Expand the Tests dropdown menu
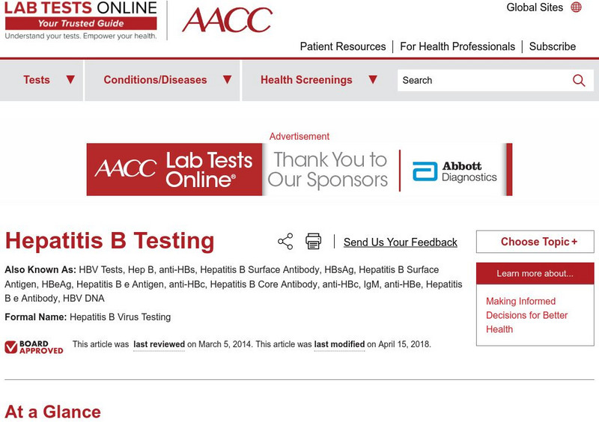 point(70,80)
